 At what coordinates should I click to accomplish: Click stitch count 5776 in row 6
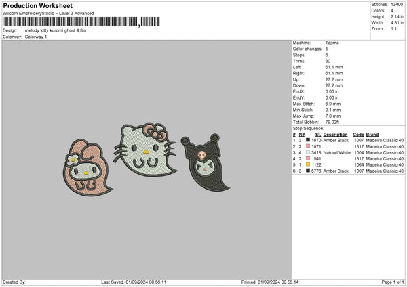(316, 171)
